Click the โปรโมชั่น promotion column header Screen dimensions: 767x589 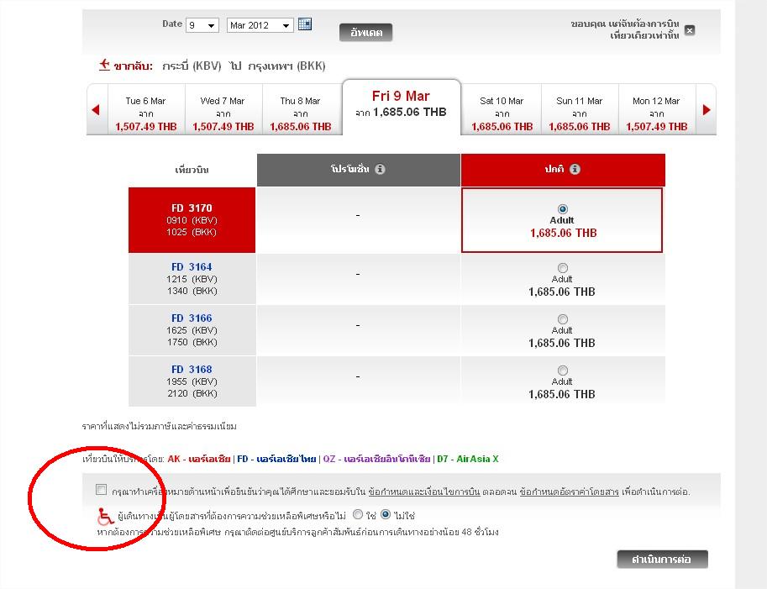point(359,170)
